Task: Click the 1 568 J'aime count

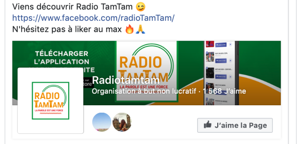Action: click(224, 91)
